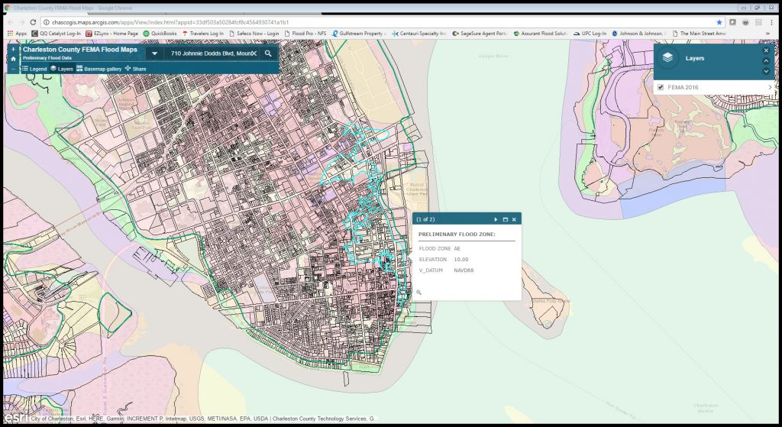Click the map home extent button
Screen dimensions: 782x427
[x=13, y=59]
